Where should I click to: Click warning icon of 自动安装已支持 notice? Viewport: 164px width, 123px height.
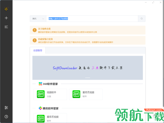click(35, 40)
